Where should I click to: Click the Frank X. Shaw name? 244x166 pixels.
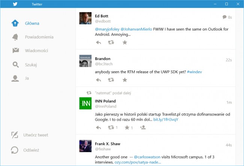coord(108,144)
